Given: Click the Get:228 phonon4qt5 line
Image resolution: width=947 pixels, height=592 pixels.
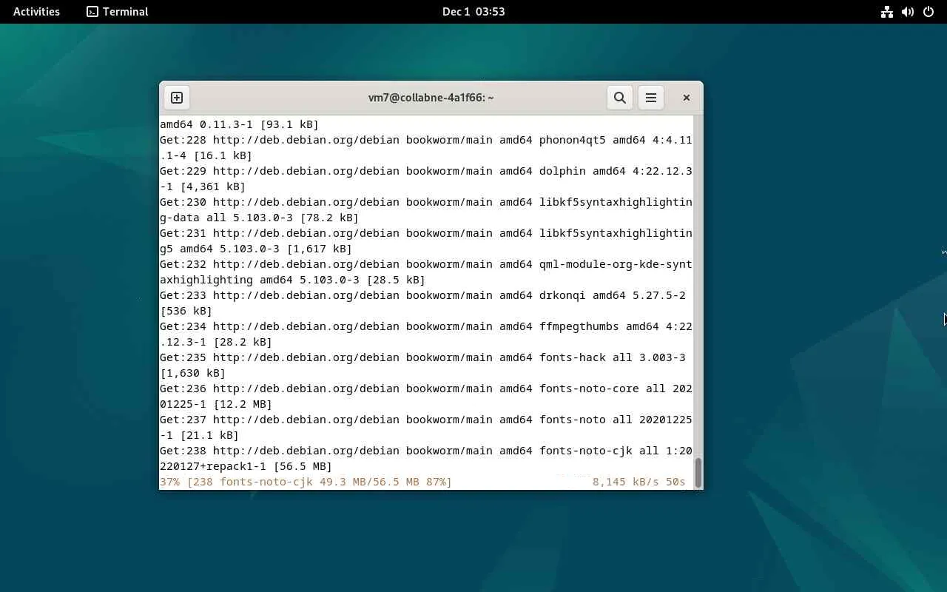Looking at the screenshot, I should 426,140.
